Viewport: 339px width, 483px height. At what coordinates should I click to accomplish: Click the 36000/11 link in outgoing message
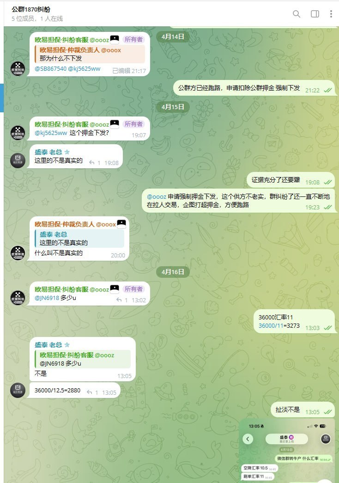point(271,325)
